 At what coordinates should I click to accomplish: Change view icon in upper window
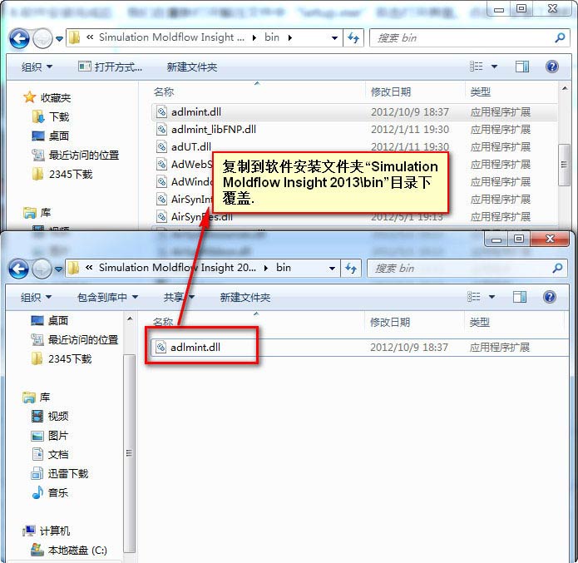(476, 67)
